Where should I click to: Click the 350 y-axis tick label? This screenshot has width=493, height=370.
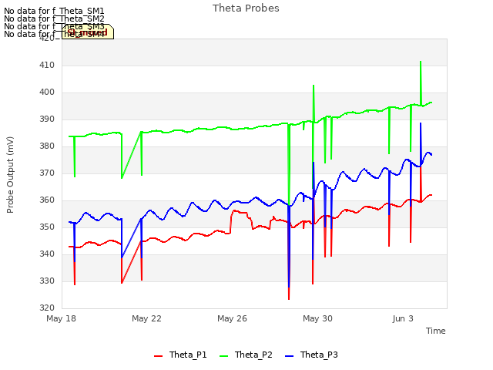pyautogui.click(x=47, y=227)
